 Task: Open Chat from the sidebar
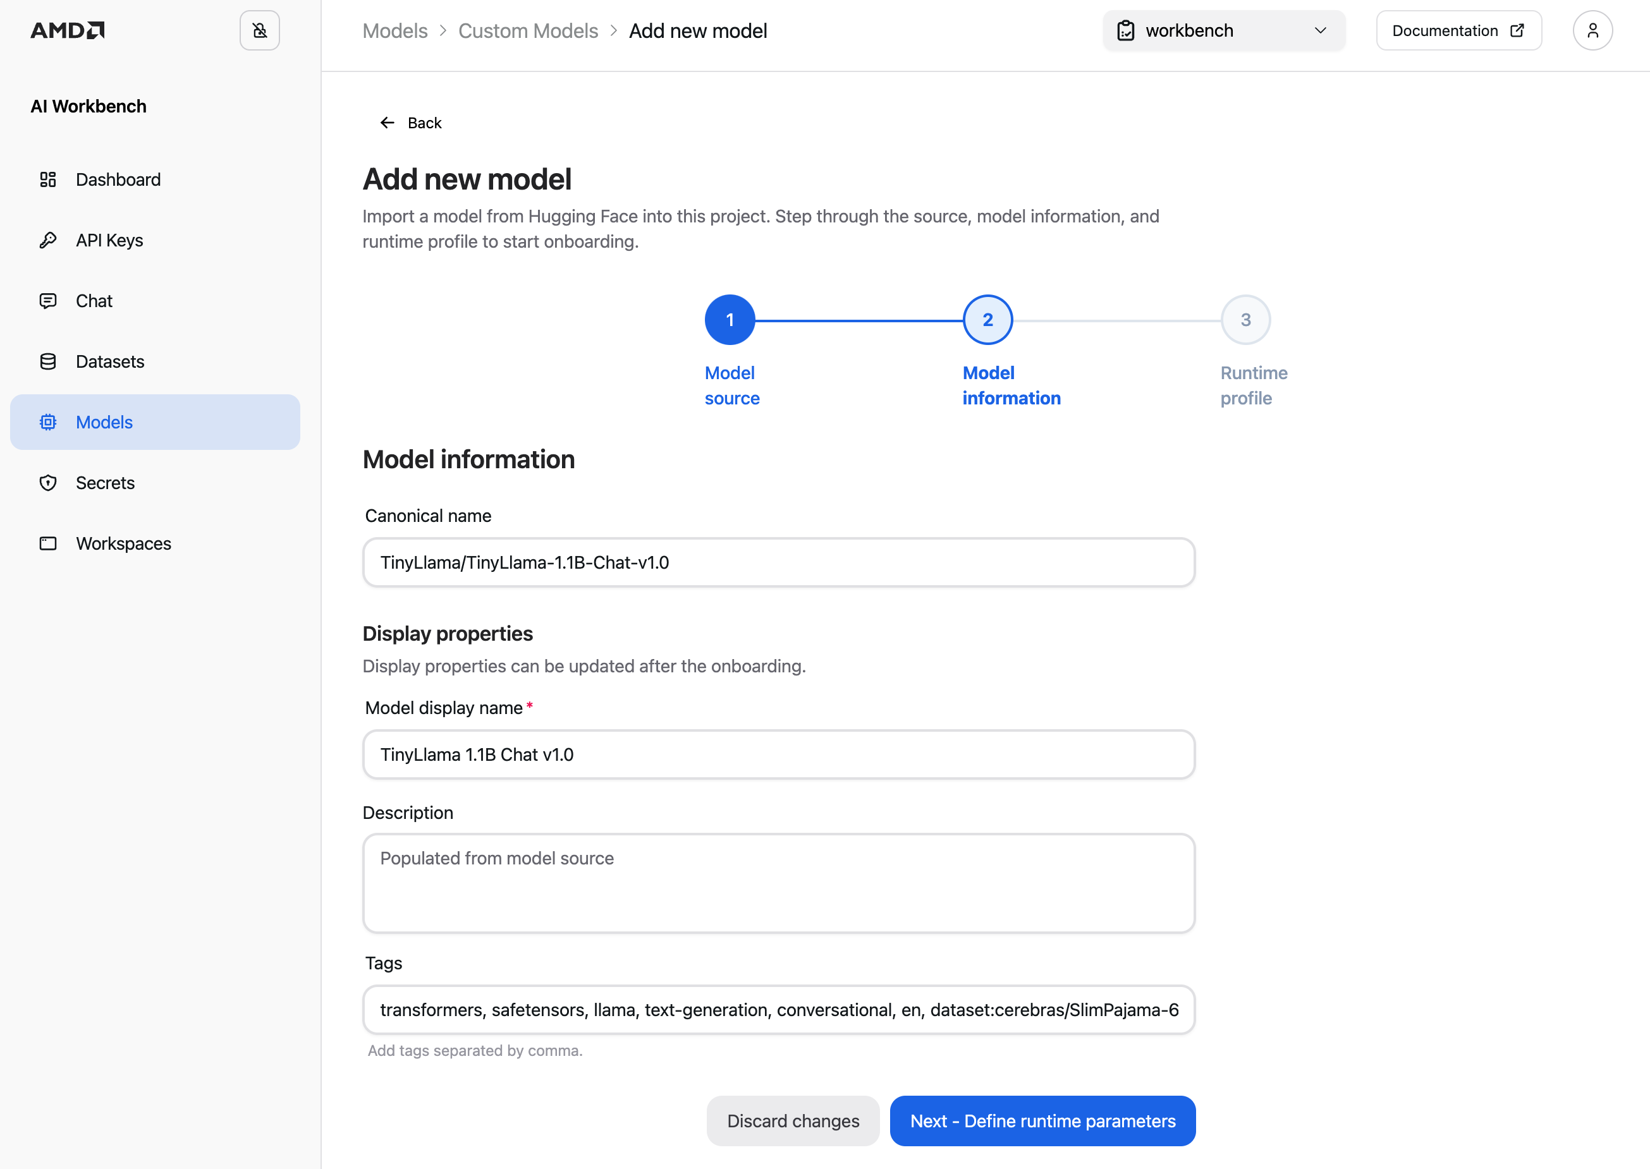click(x=155, y=301)
